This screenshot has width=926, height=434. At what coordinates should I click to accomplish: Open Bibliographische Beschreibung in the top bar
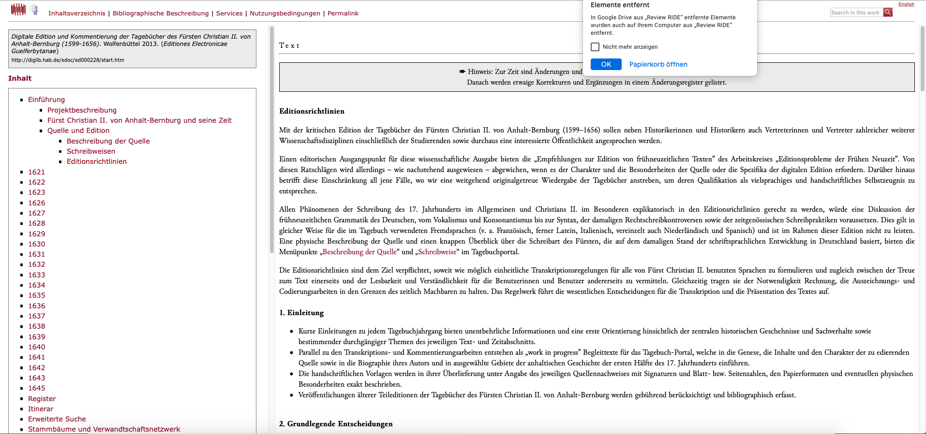(161, 14)
